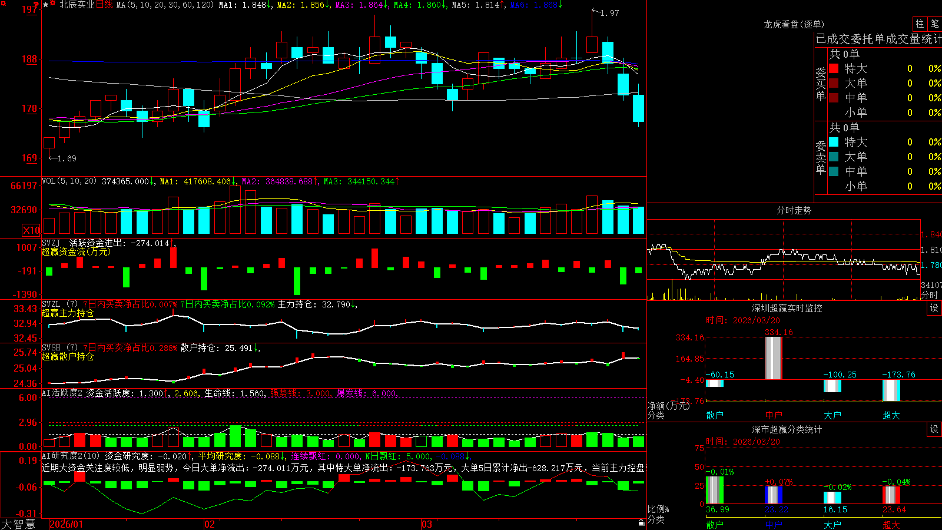Click the dark red 中单 buy-order color swatch
The width and height of the screenshot is (942, 530).
(x=834, y=98)
